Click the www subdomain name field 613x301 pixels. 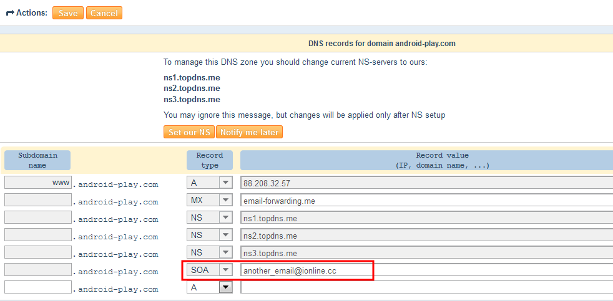point(37,183)
